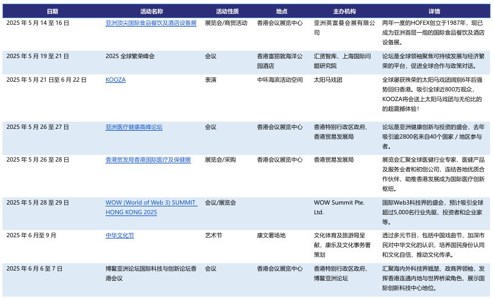Click the 地点 column header

[x=282, y=11]
